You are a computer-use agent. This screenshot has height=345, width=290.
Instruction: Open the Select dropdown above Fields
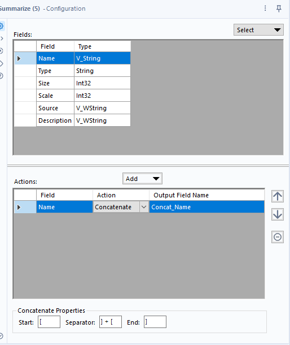pos(258,30)
